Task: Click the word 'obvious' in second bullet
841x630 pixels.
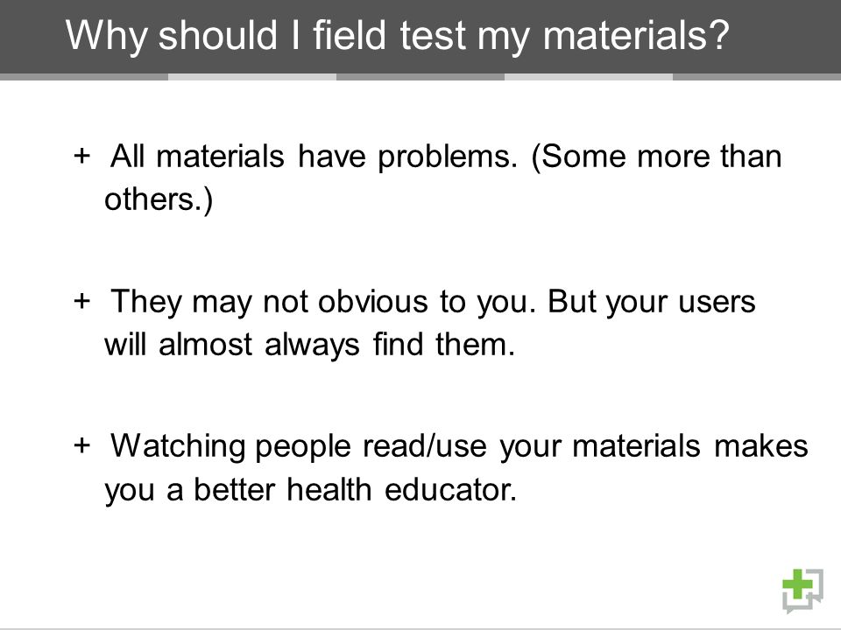Action: (373, 302)
